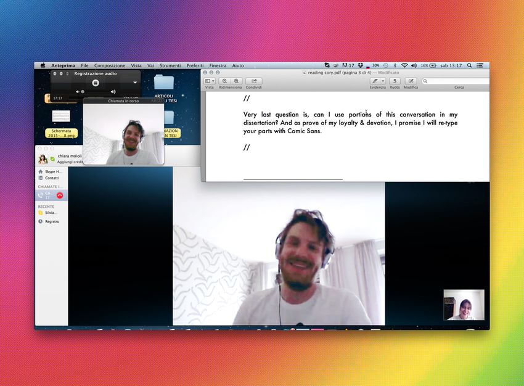
Task: Open Skype Home in the sidebar
Action: [50, 171]
